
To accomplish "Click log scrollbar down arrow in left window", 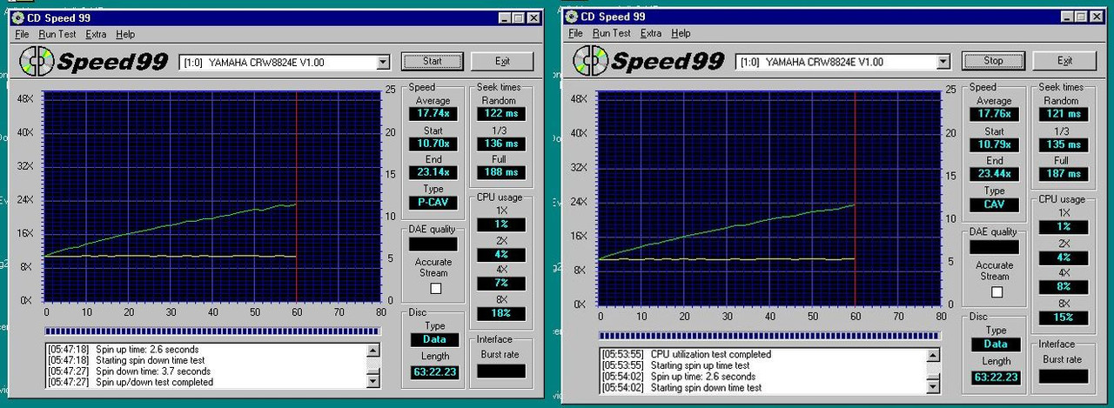I will pos(372,380).
